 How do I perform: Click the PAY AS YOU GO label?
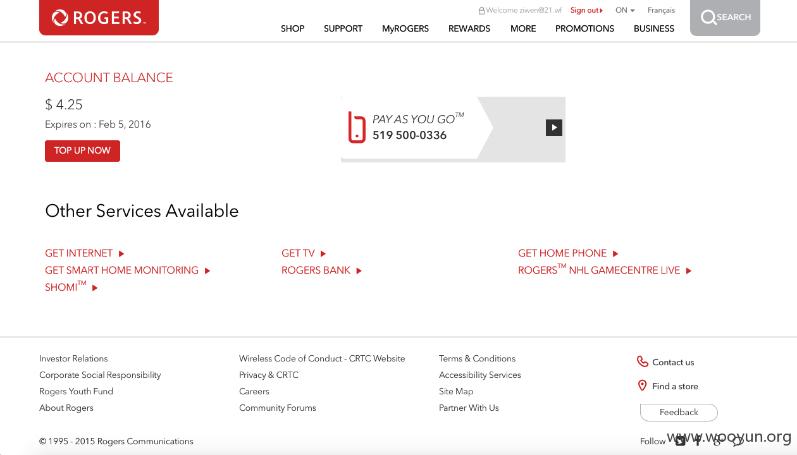(x=418, y=119)
